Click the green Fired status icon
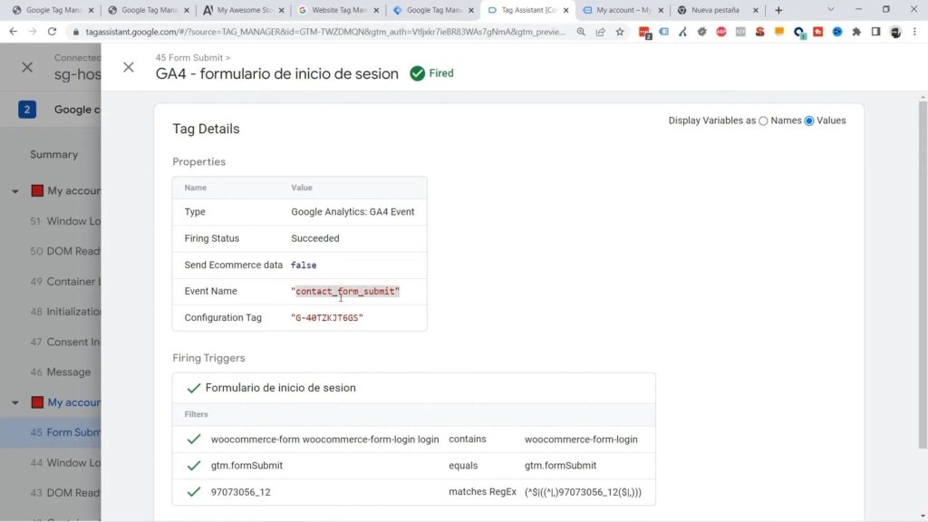Viewport: 928px width, 522px height. pos(417,73)
